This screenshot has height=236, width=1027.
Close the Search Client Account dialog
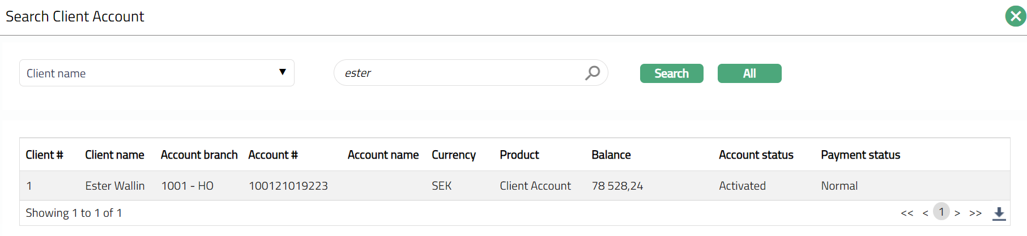pos(1015,16)
